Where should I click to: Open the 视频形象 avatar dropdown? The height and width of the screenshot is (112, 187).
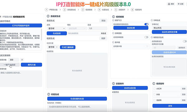[53, 47]
